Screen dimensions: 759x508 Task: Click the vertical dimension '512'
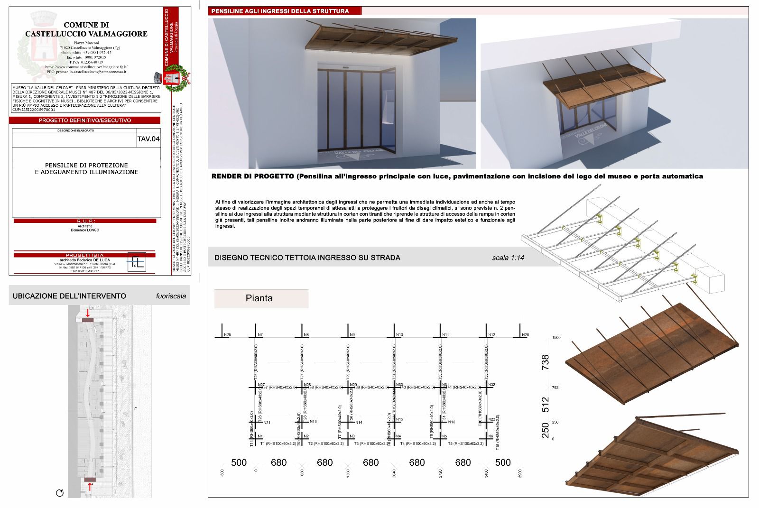click(546, 405)
